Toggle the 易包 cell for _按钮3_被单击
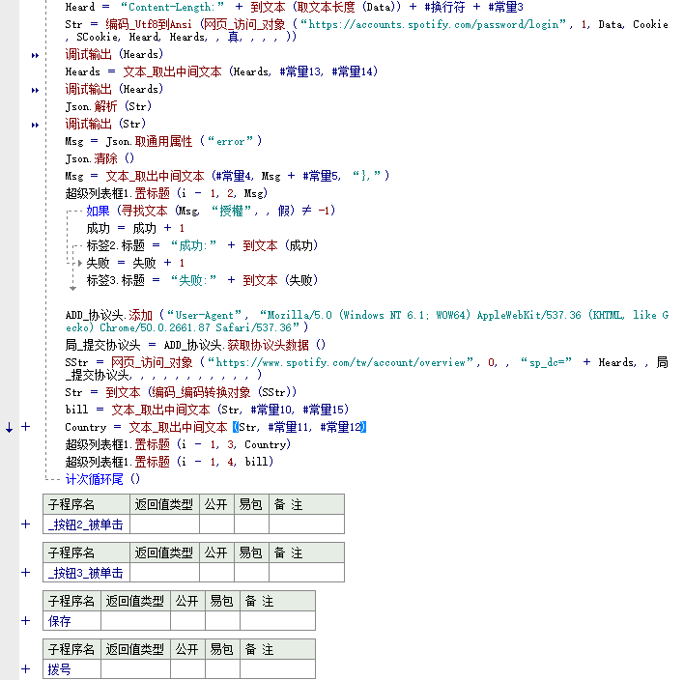The width and height of the screenshot is (684, 680). pyautogui.click(x=250, y=573)
